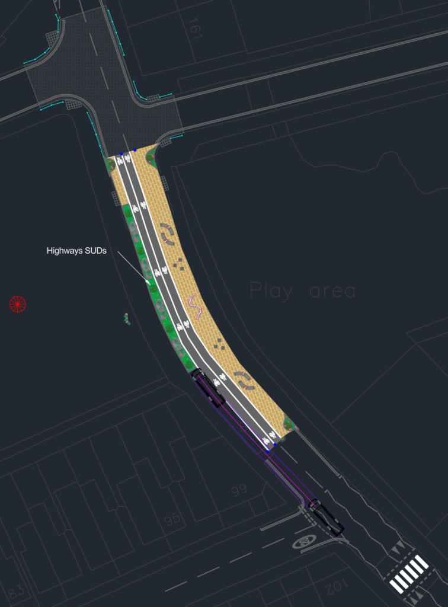Click the house number 95 label
The width and height of the screenshot is (448, 607).
[172, 519]
